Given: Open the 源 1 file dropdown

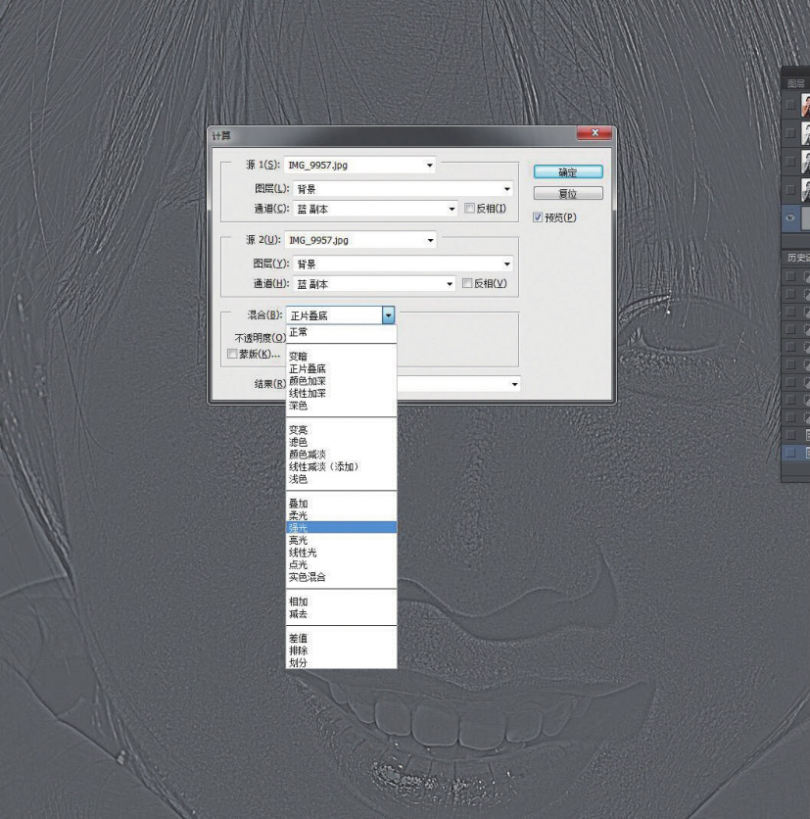Looking at the screenshot, I should 429,166.
